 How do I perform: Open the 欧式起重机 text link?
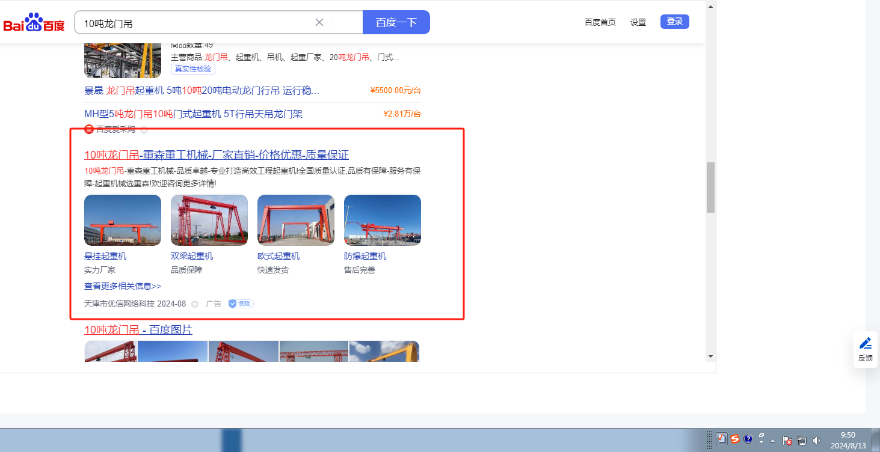[x=278, y=256]
